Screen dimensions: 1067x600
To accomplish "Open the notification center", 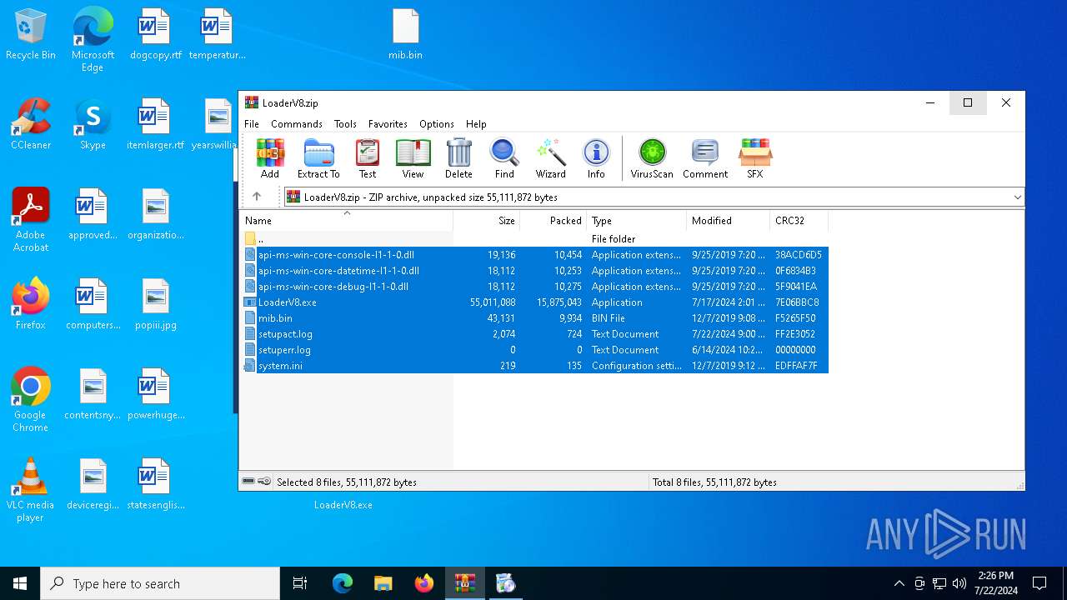I will pyautogui.click(x=1039, y=583).
